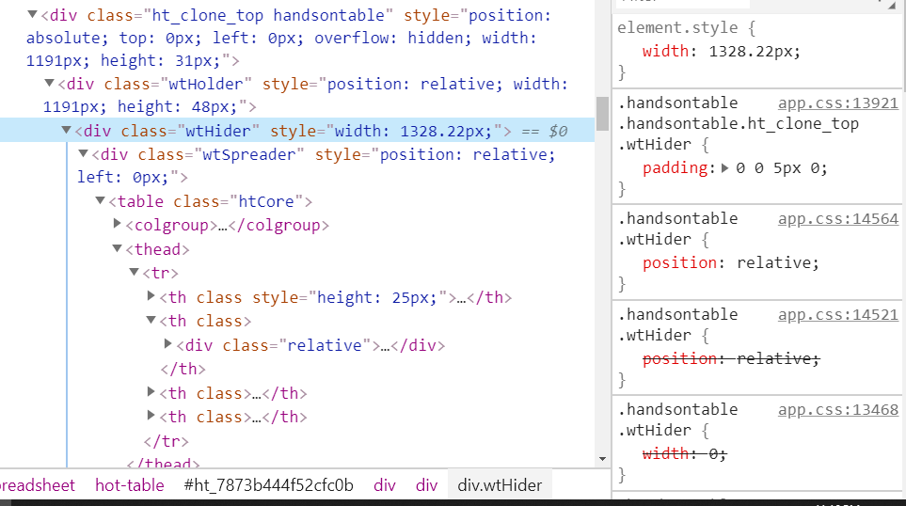The height and width of the screenshot is (506, 906).
Task: Select the closing </th> tag line
Action: click(x=183, y=369)
